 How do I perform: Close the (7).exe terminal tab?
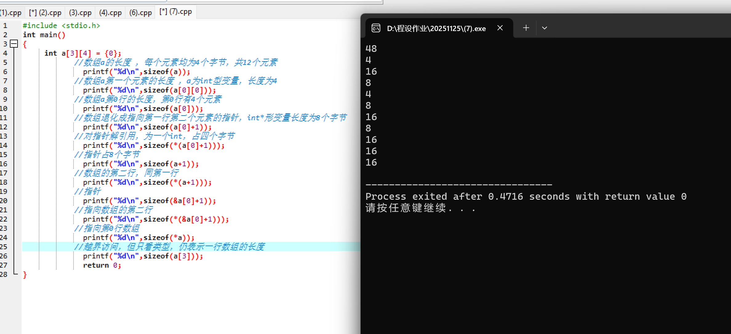click(x=500, y=28)
